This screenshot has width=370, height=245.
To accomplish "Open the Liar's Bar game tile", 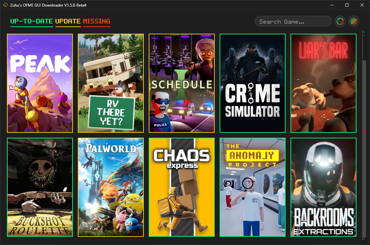I will pos(324,83).
